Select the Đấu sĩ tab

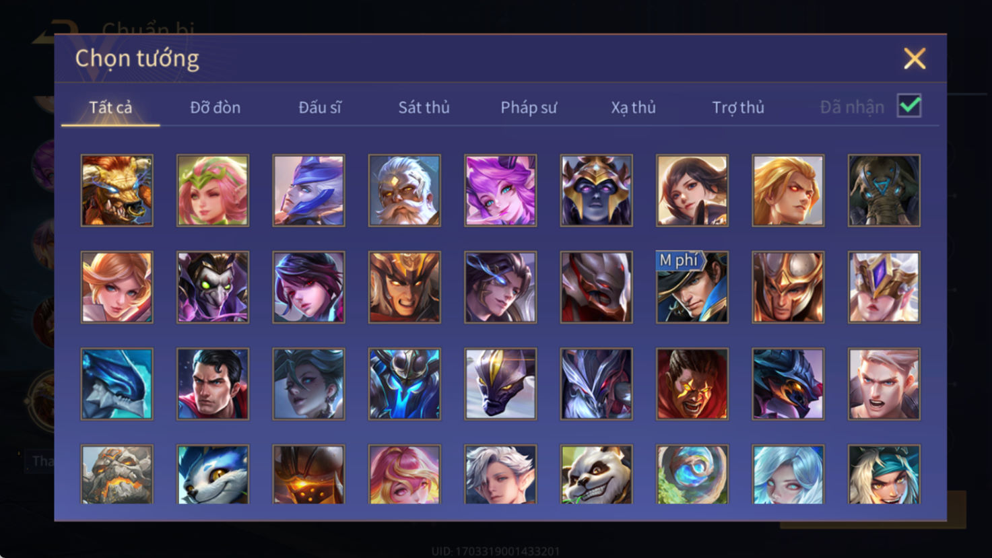click(320, 107)
